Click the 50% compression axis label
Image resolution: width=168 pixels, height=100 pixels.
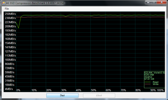[x=93, y=90]
